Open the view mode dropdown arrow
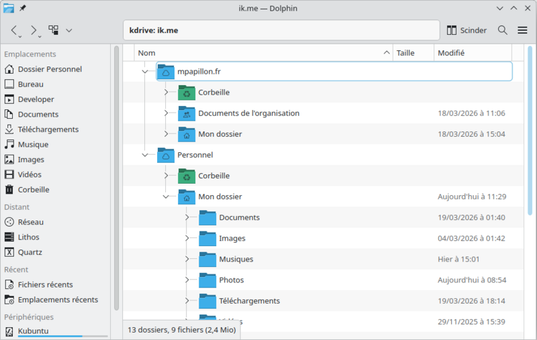This screenshot has height=340, width=537. [x=69, y=30]
